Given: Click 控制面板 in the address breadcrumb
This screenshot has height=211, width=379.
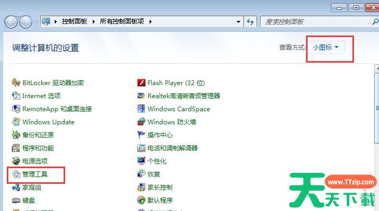Looking at the screenshot, I should (75, 22).
